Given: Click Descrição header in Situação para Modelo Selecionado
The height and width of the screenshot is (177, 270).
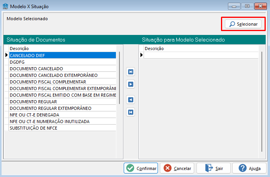Looking at the screenshot, I should point(201,49).
